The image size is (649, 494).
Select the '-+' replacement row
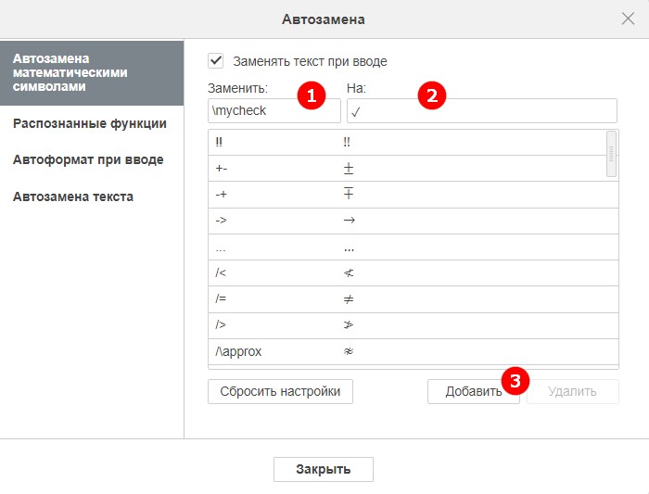click(x=414, y=195)
